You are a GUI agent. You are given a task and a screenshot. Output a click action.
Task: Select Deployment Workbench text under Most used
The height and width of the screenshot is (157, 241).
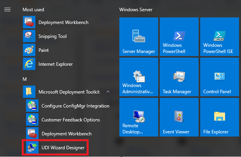point(63,22)
